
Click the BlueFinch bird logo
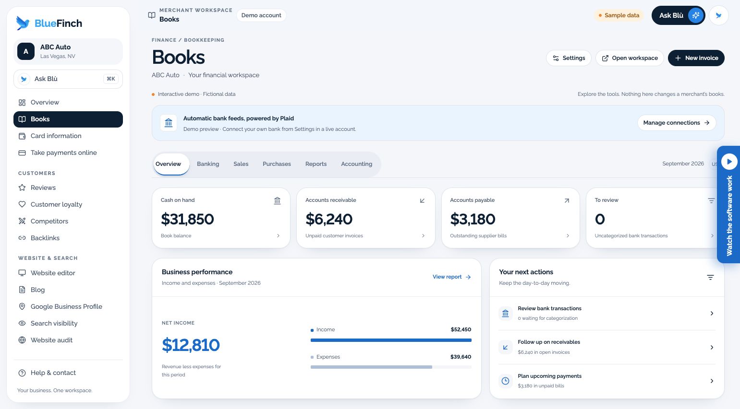[23, 23]
